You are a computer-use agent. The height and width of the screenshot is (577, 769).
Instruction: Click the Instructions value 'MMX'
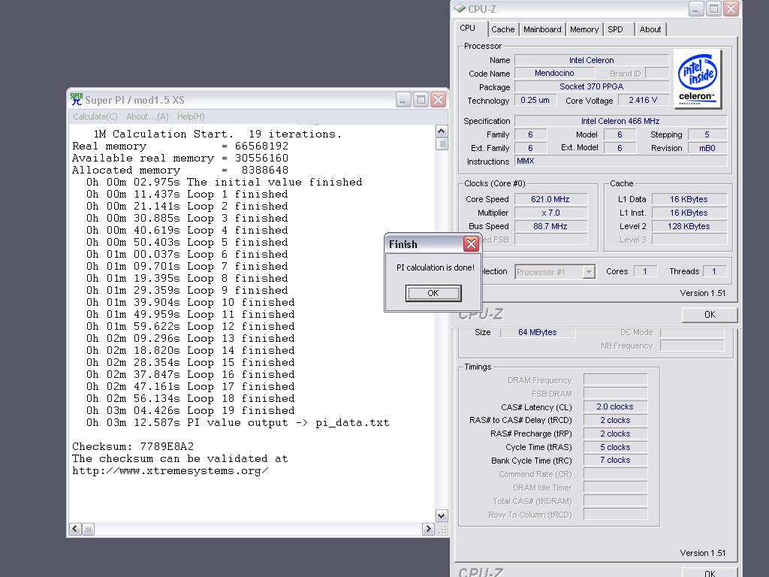click(x=620, y=161)
